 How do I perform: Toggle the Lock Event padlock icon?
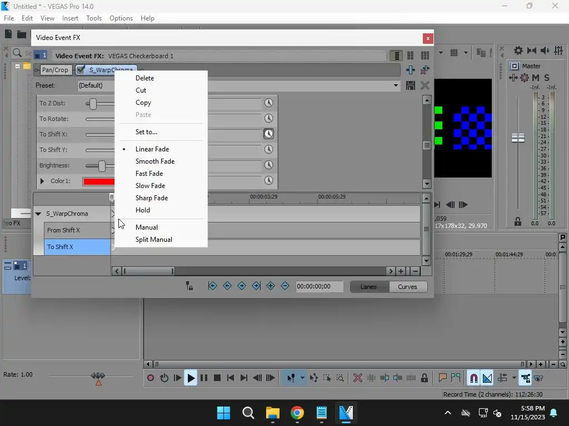coord(424,378)
